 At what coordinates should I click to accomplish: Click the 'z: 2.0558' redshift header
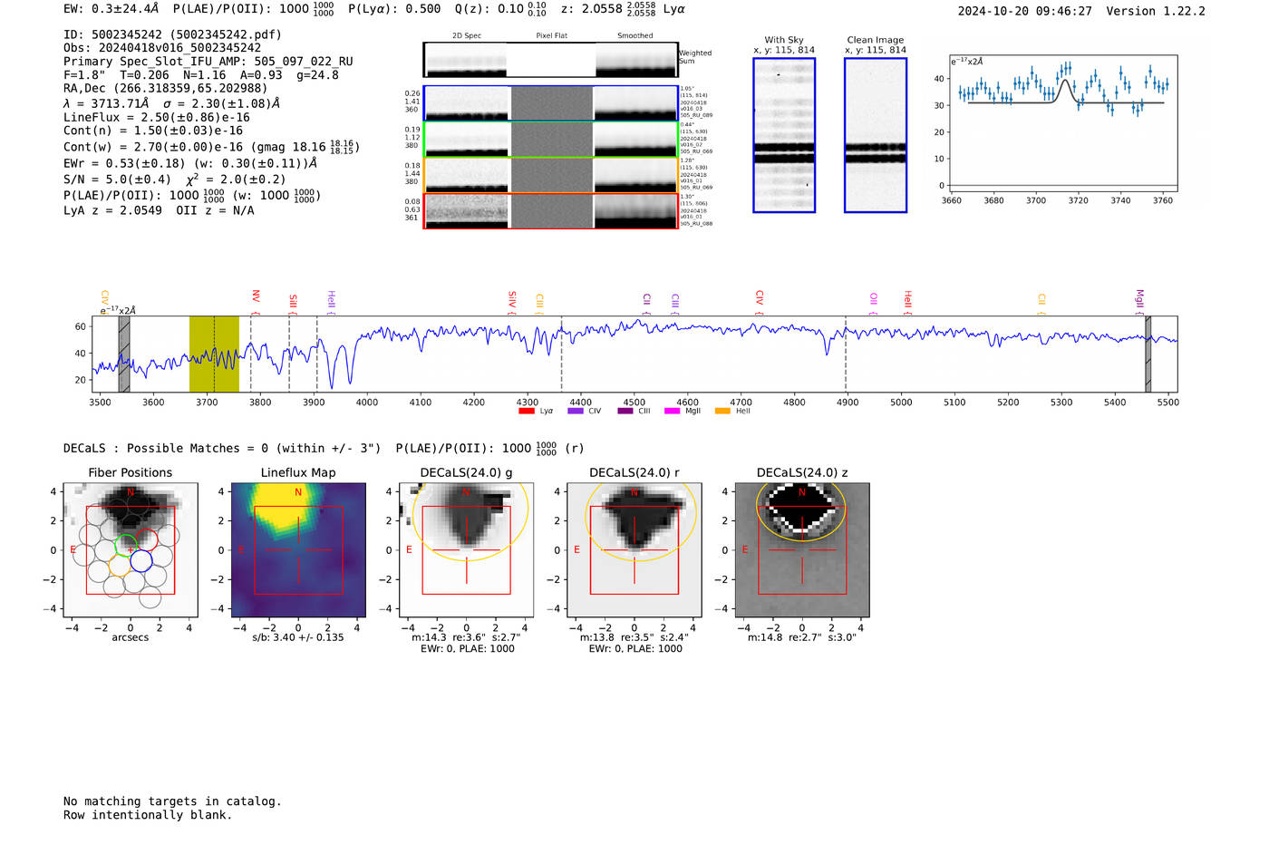click(591, 9)
